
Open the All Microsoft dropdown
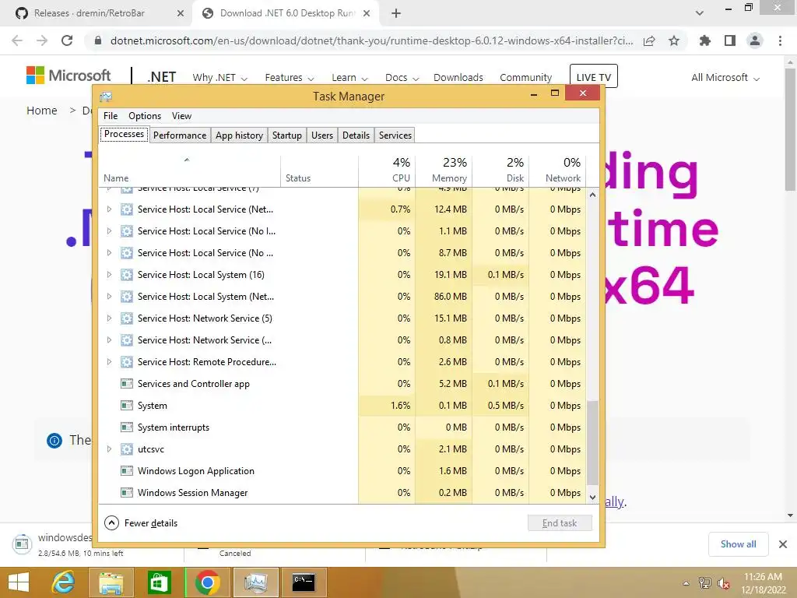click(725, 77)
